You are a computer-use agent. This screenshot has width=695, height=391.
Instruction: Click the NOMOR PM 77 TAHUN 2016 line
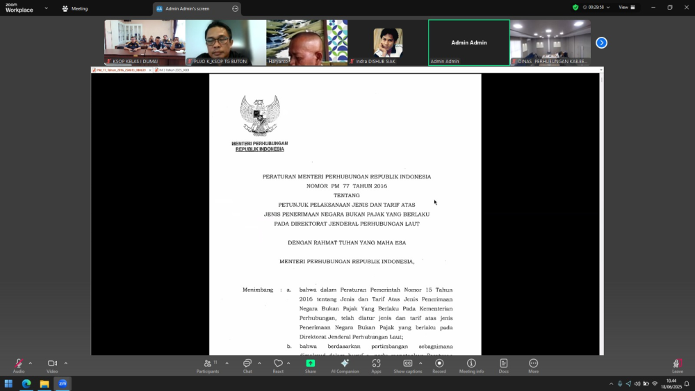[347, 186]
